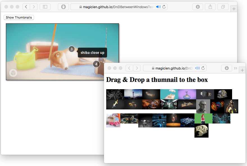Select the blue cubes field thumbnail
The image size is (247, 166).
pyautogui.click(x=187, y=120)
